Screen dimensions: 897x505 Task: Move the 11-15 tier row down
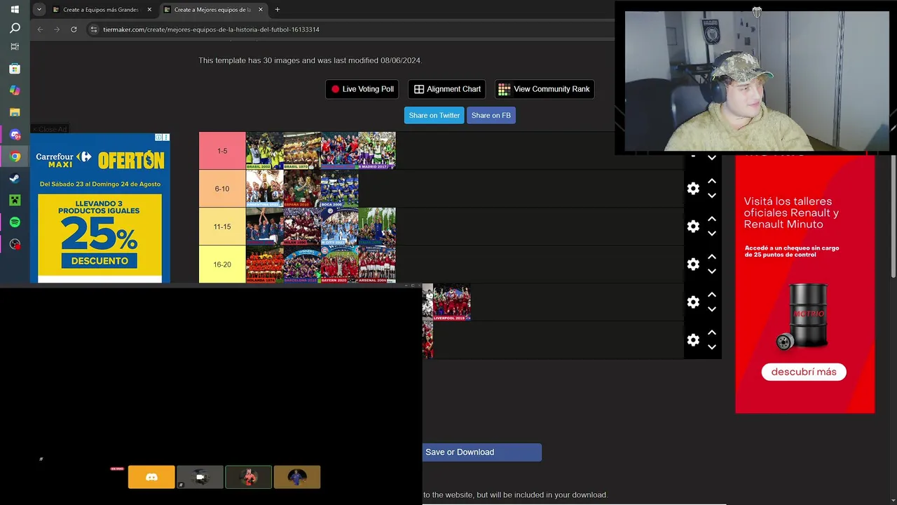(712, 234)
